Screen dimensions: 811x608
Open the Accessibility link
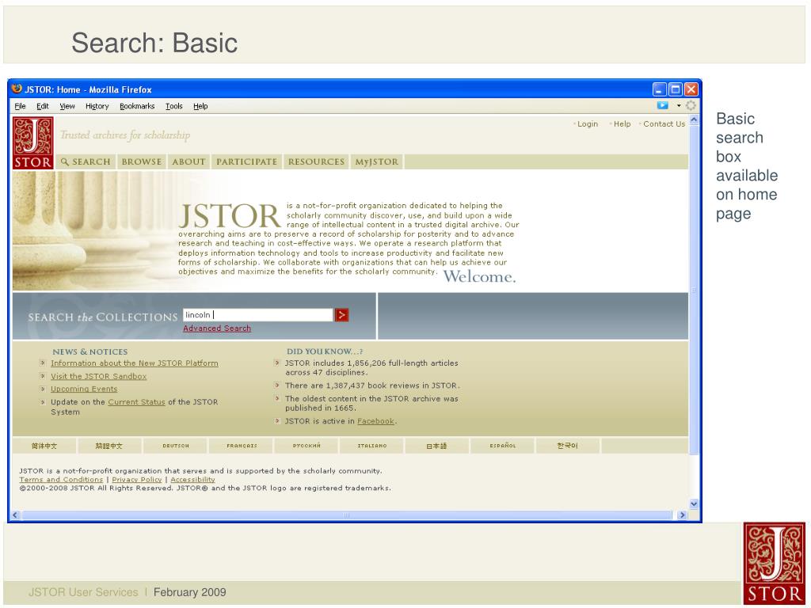click(x=193, y=480)
